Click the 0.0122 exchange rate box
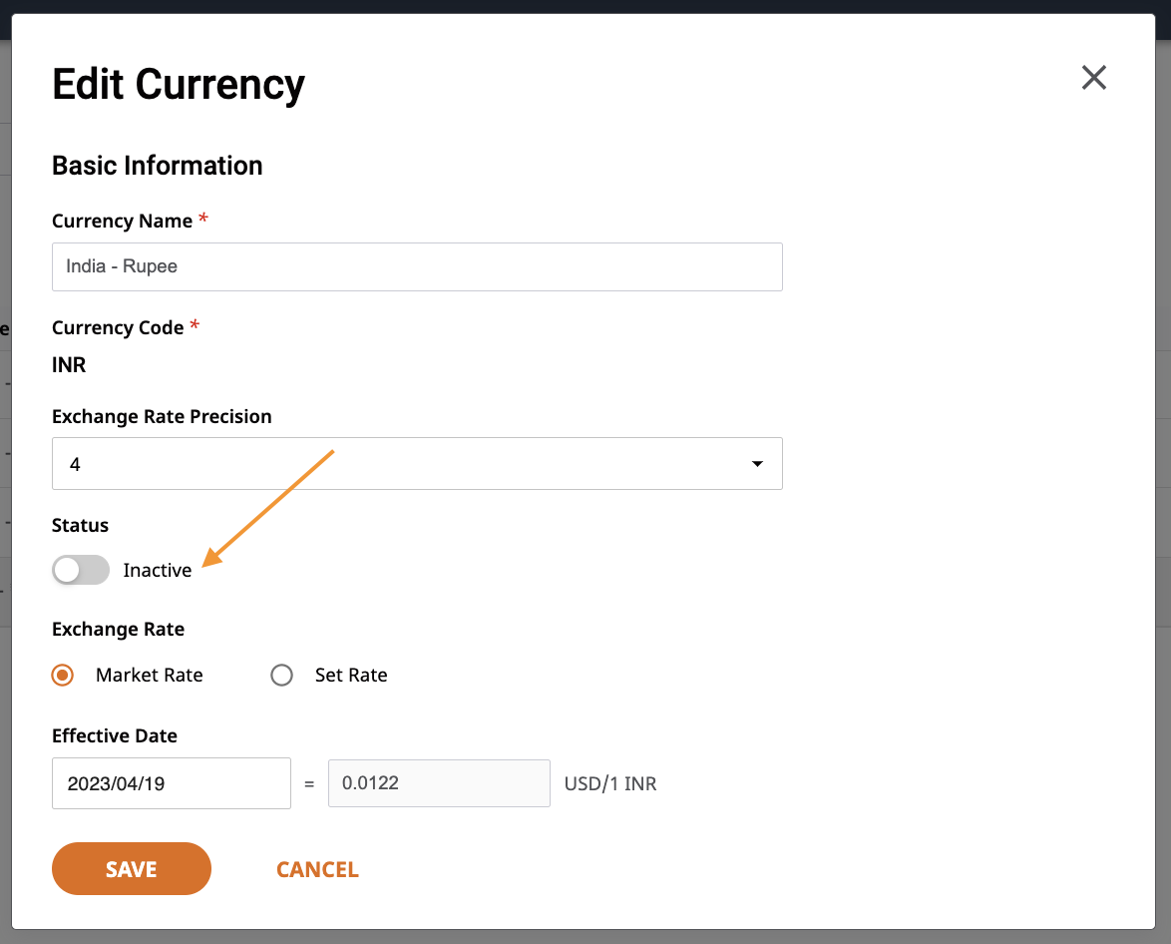1171x944 pixels. tap(439, 783)
